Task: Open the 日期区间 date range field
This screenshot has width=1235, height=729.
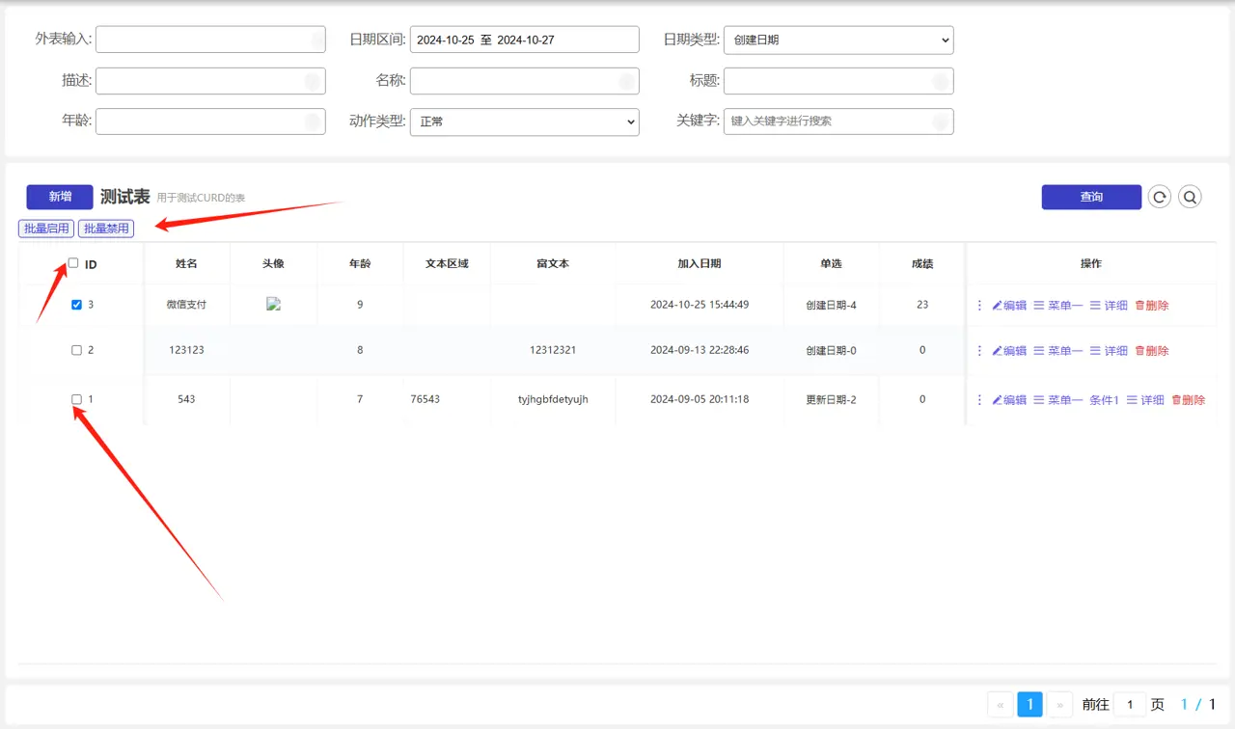Action: tap(525, 40)
